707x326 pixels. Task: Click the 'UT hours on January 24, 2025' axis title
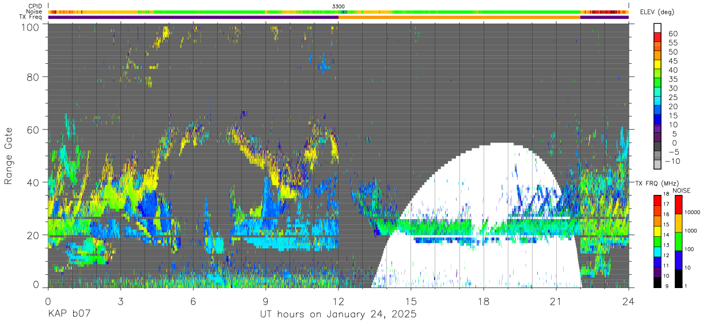click(338, 315)
